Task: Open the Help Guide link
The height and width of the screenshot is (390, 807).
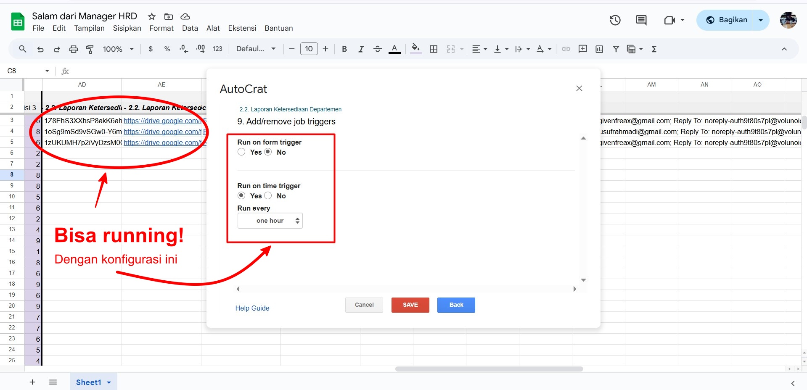Action: click(252, 308)
